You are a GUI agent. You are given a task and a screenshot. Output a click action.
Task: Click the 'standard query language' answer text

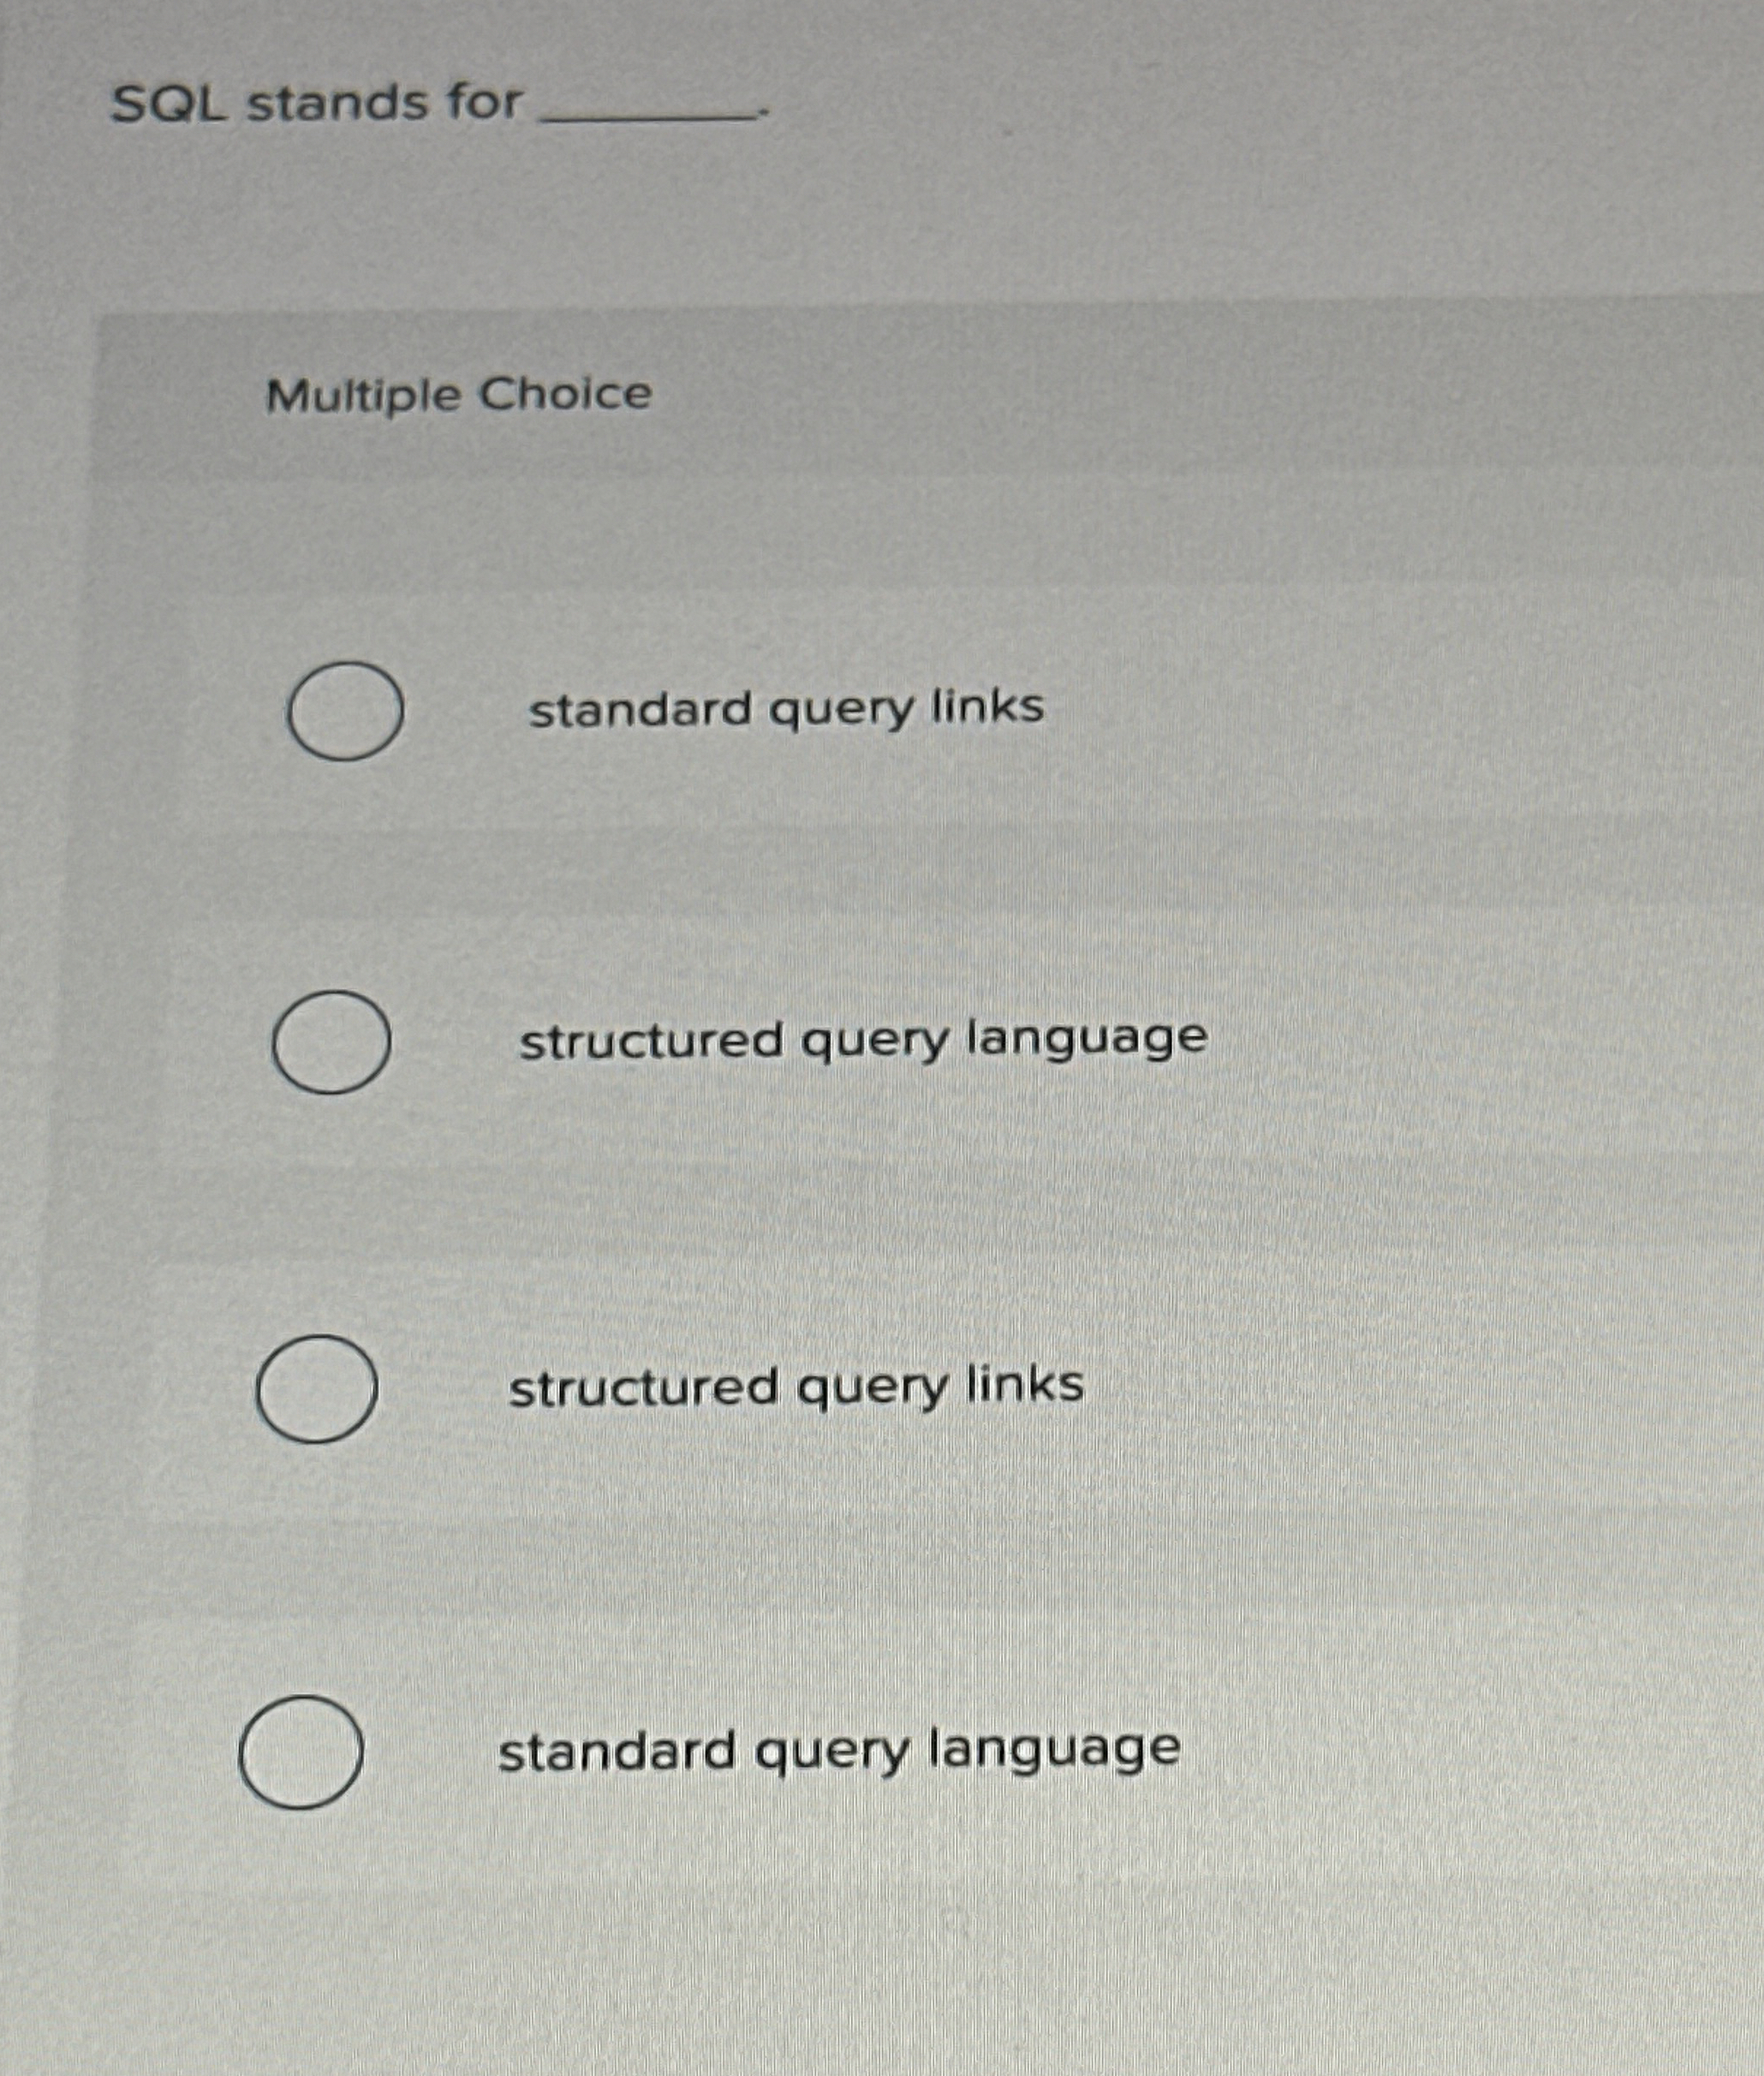[838, 1749]
